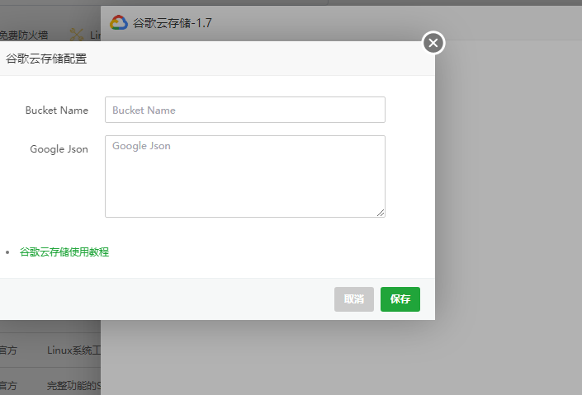
Task: Click the 免费防火墙 item in the background page
Action: click(24, 35)
